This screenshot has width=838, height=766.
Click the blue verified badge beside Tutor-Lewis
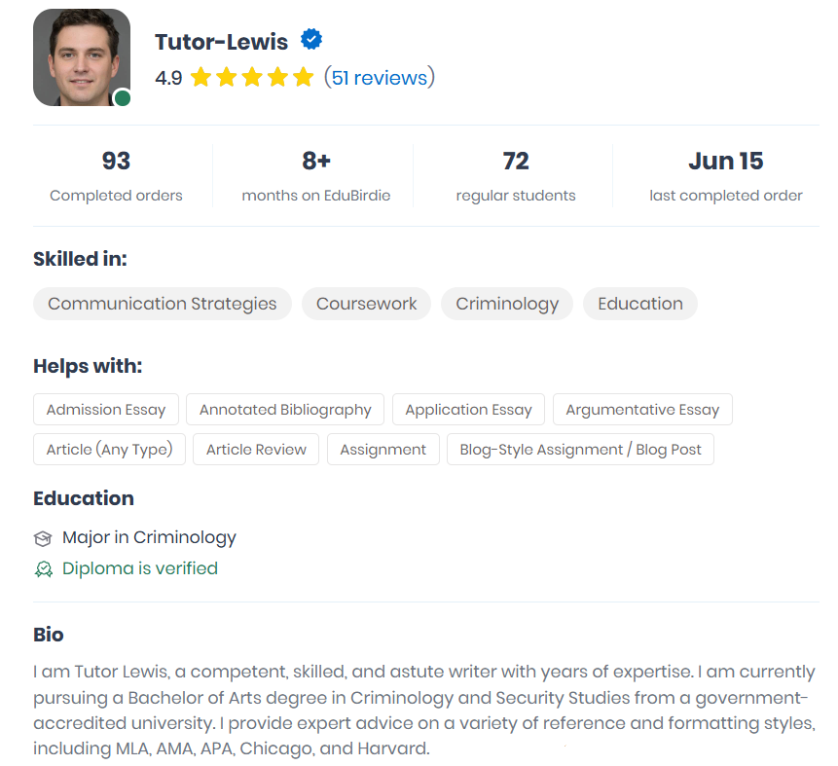point(311,40)
